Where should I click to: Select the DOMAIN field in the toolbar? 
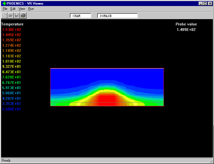point(117,16)
